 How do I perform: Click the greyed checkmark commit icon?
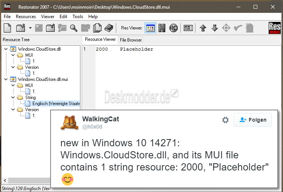click(238, 28)
